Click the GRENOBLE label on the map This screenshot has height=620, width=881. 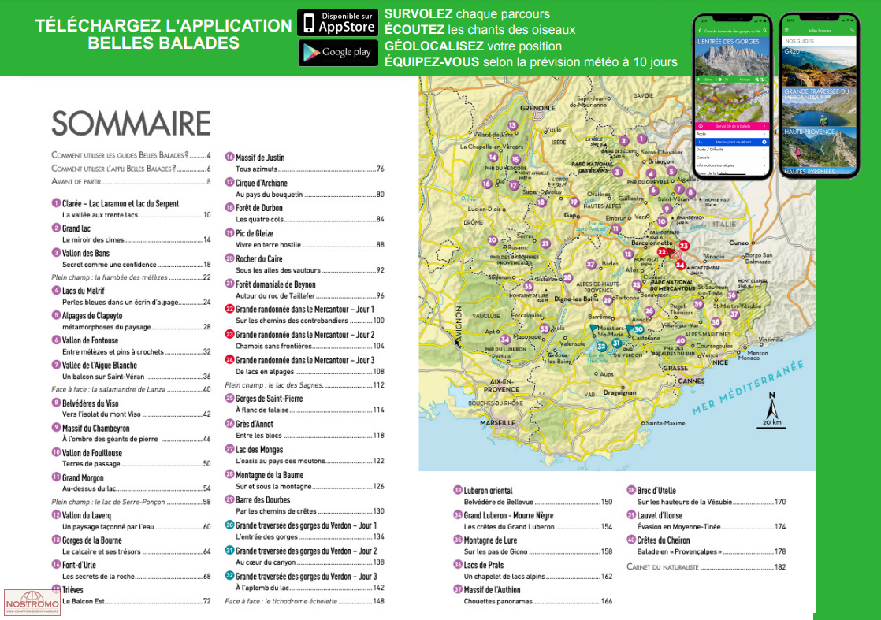tap(537, 108)
